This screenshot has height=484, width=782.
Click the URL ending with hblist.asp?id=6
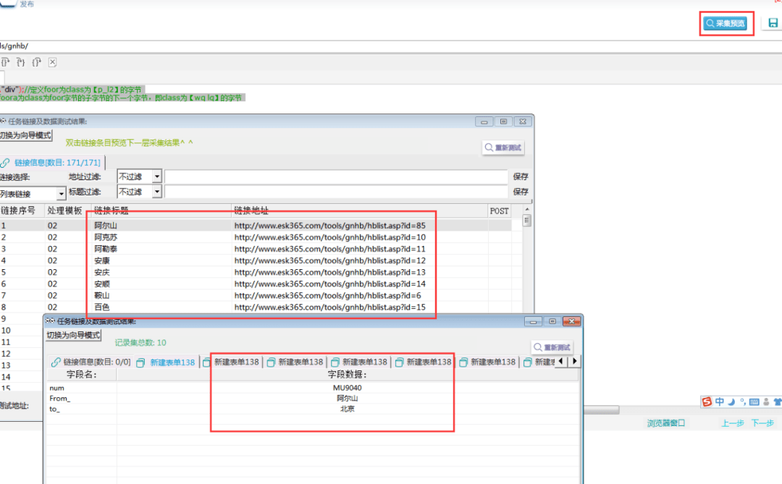coord(328,296)
